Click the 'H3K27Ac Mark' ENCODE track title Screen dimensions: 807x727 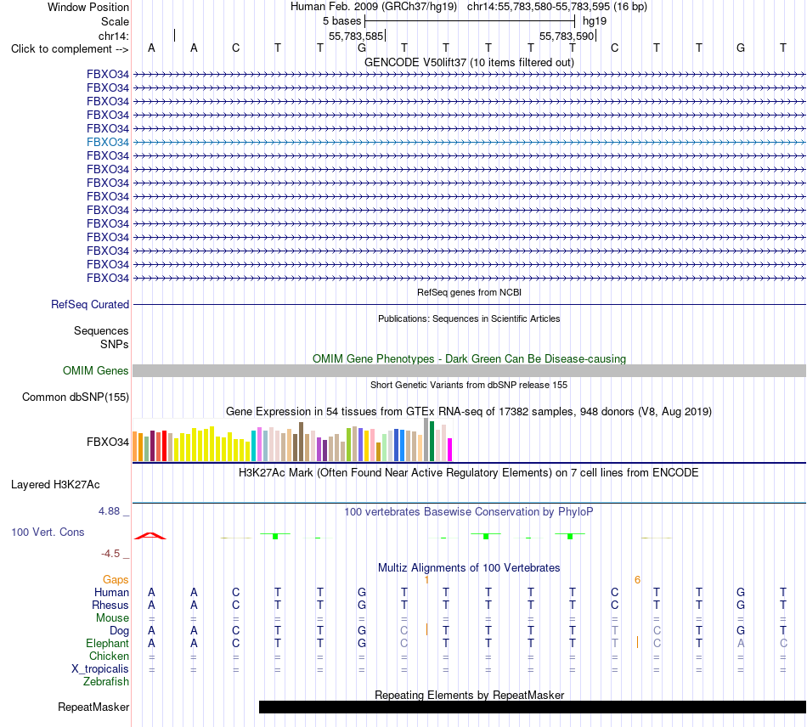[x=469, y=472]
